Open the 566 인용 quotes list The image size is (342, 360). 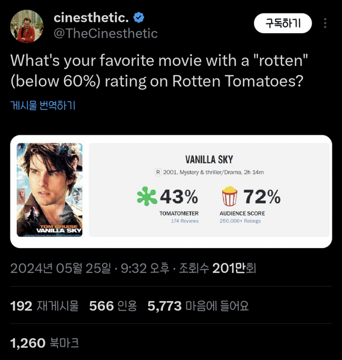[113, 306]
